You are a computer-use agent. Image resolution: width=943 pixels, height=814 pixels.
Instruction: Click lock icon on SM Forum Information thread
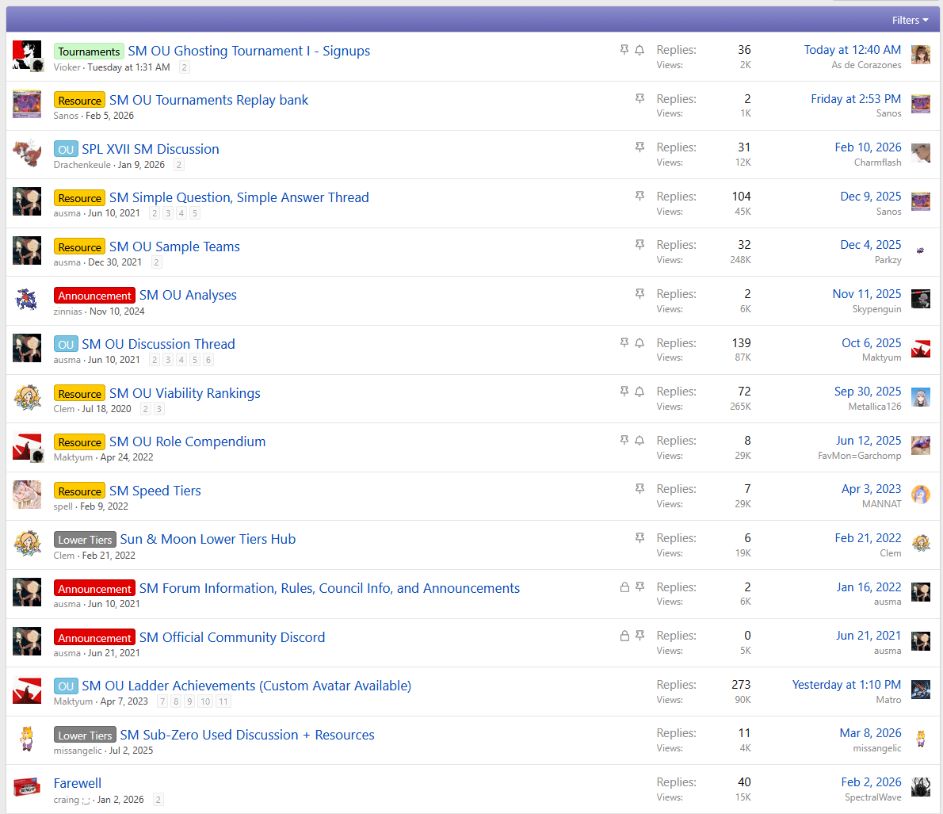(x=624, y=587)
